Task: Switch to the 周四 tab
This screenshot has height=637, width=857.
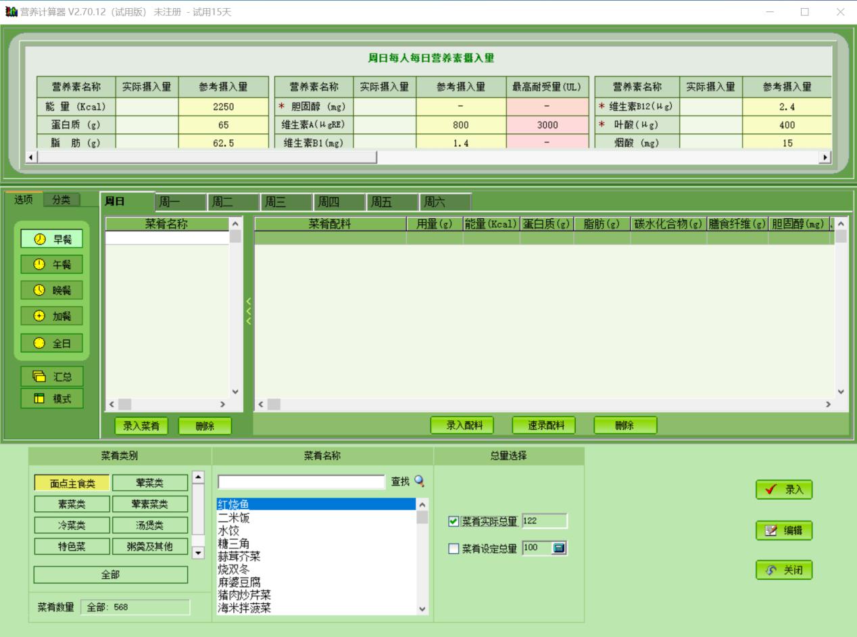Action: pos(339,202)
